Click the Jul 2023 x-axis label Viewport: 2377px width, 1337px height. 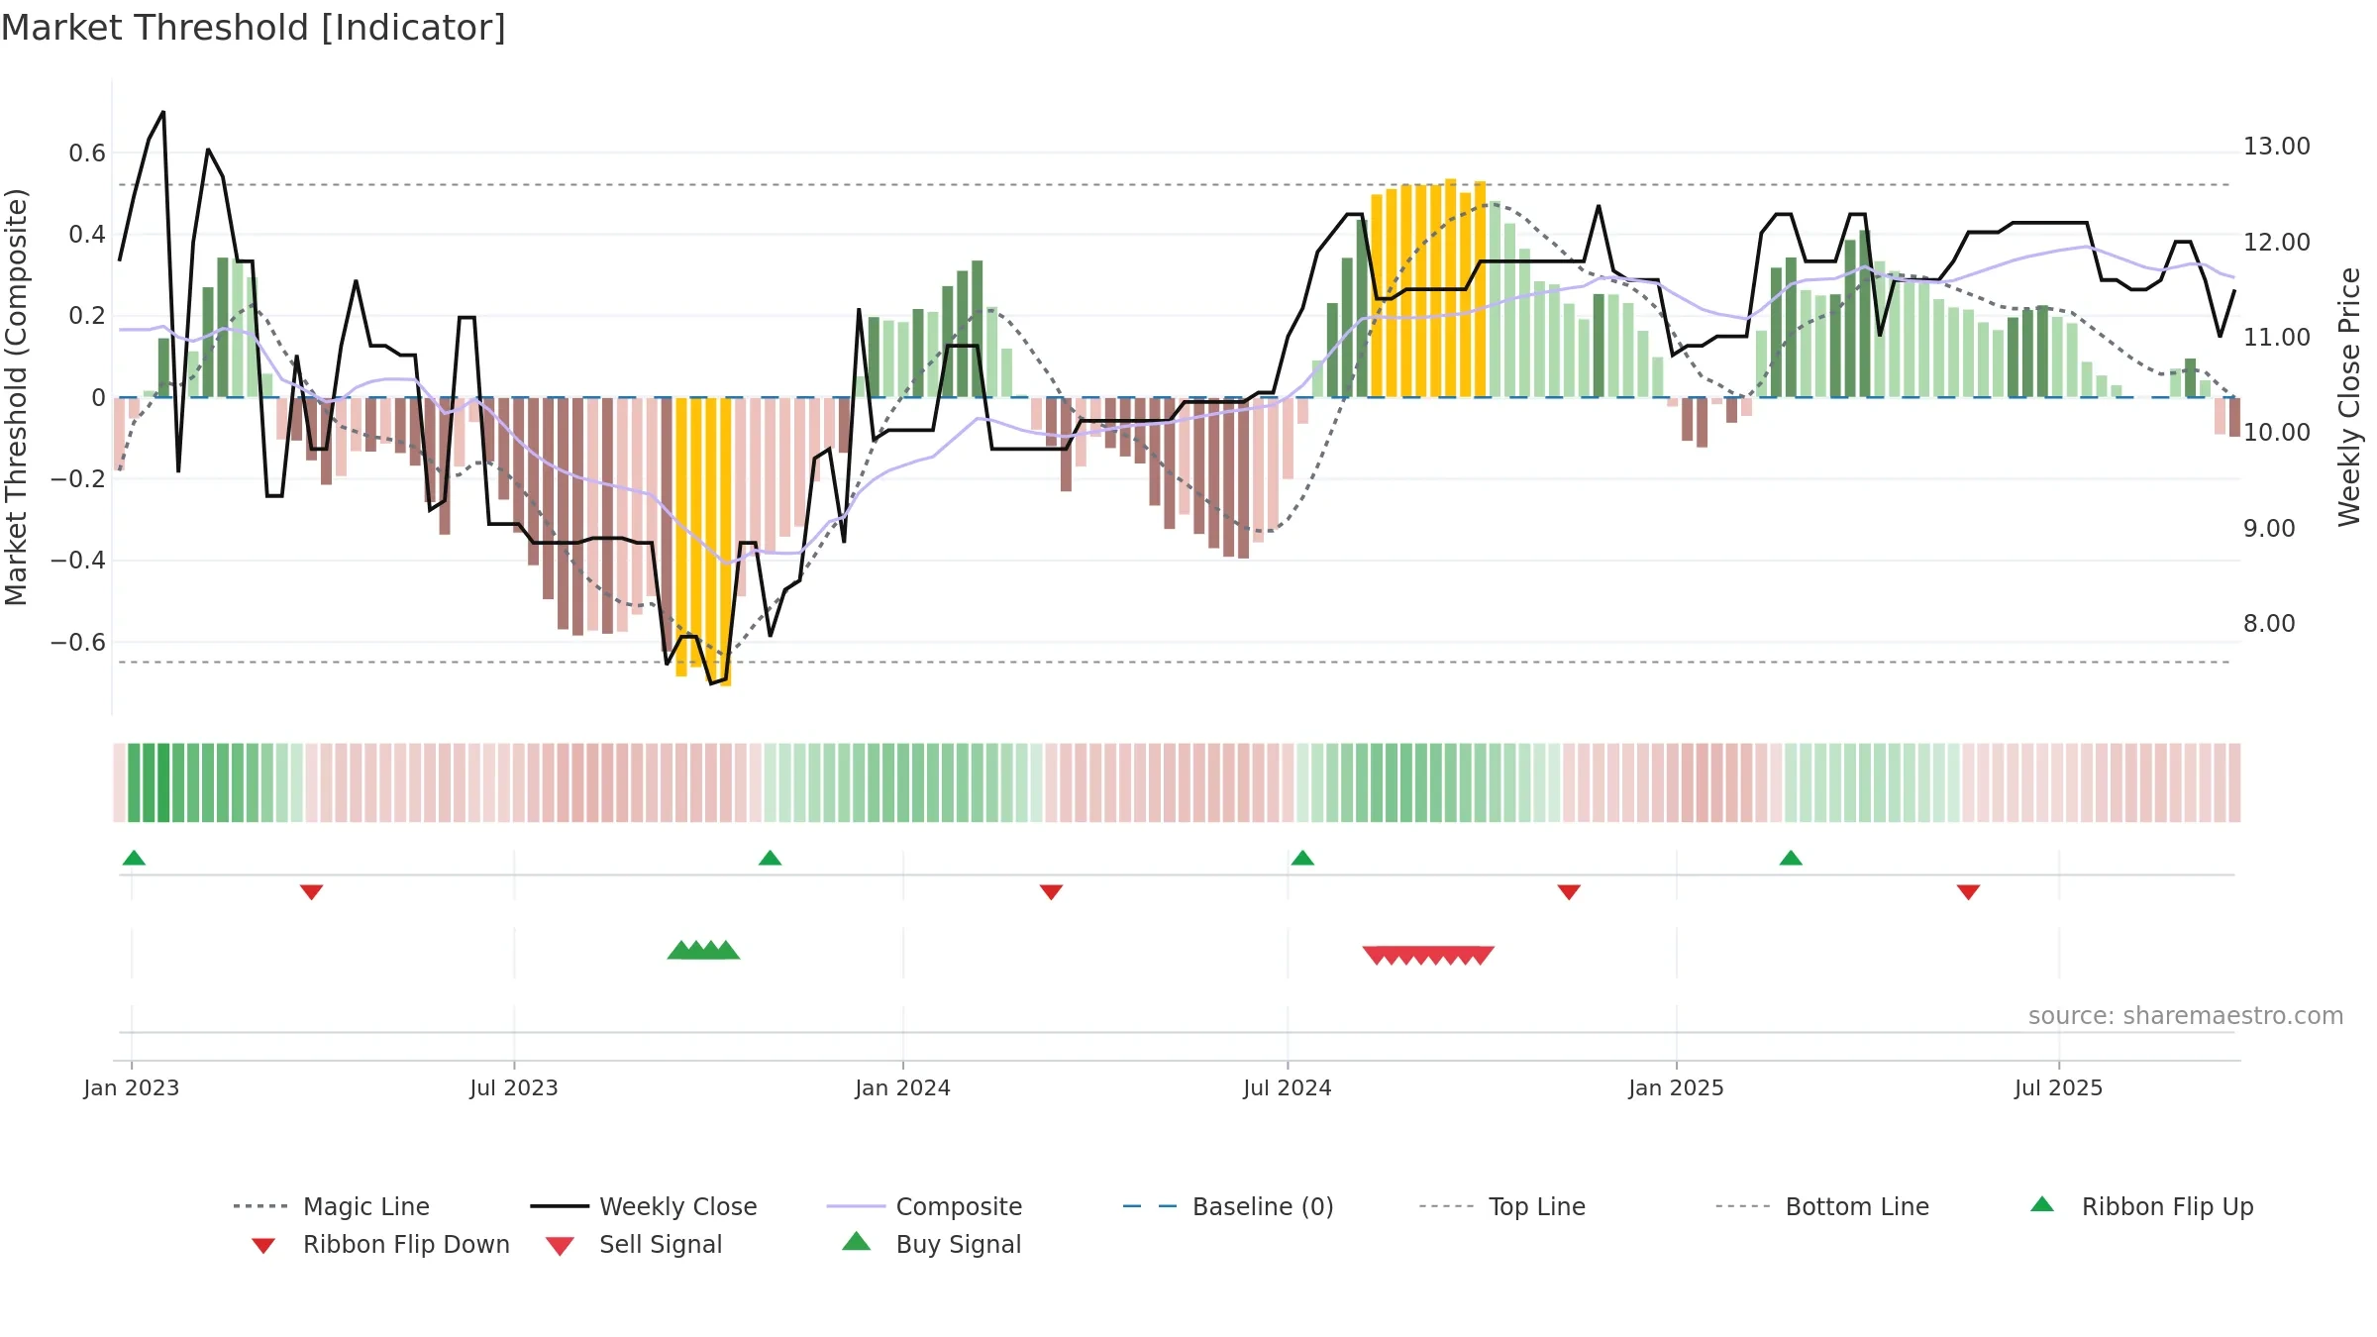pyautogui.click(x=514, y=1088)
